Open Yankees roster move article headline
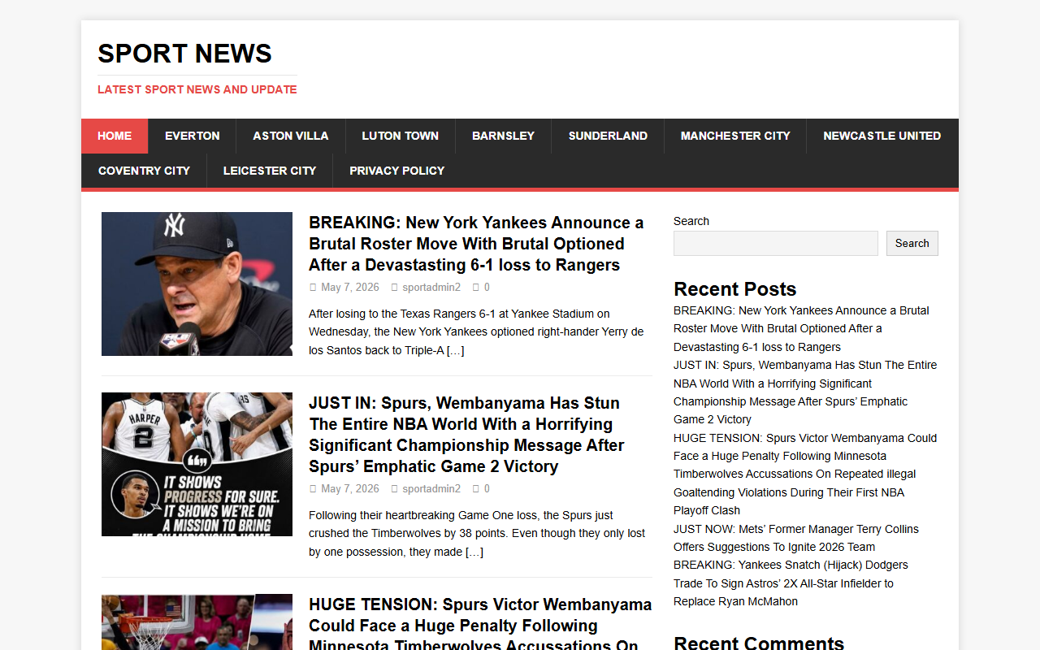Viewport: 1040px width, 650px height. click(x=476, y=244)
